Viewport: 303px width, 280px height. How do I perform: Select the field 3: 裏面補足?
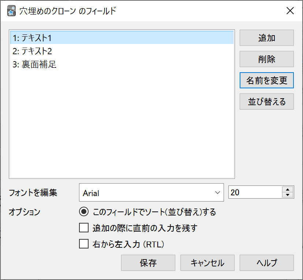(122, 65)
